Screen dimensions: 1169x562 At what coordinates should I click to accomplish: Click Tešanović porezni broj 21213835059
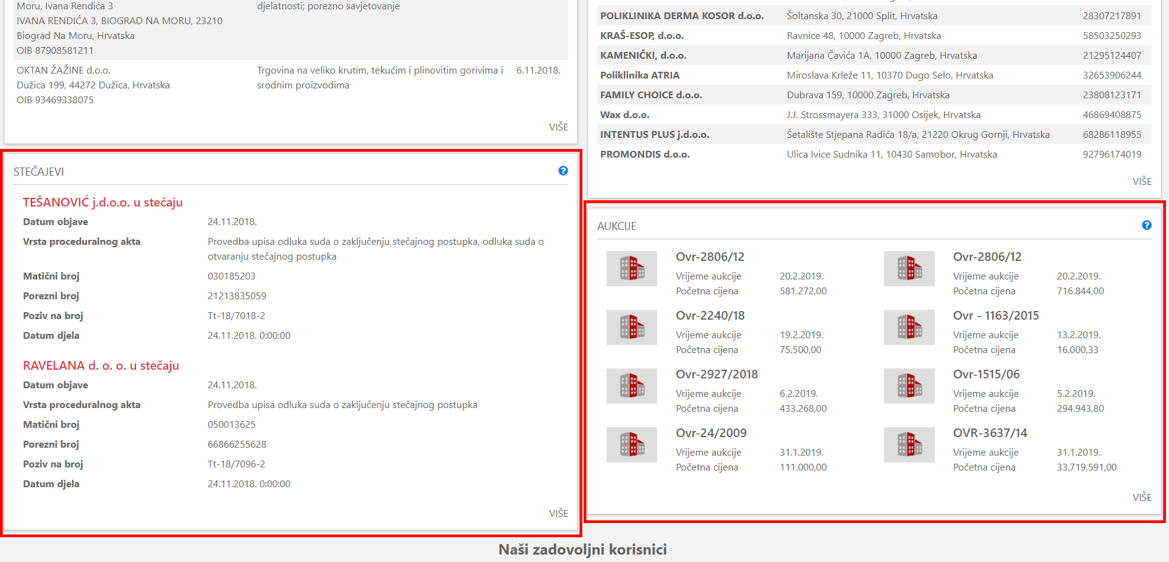(x=237, y=296)
